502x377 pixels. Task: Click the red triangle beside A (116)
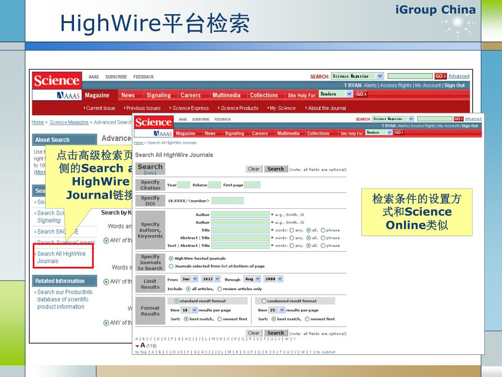point(137,346)
